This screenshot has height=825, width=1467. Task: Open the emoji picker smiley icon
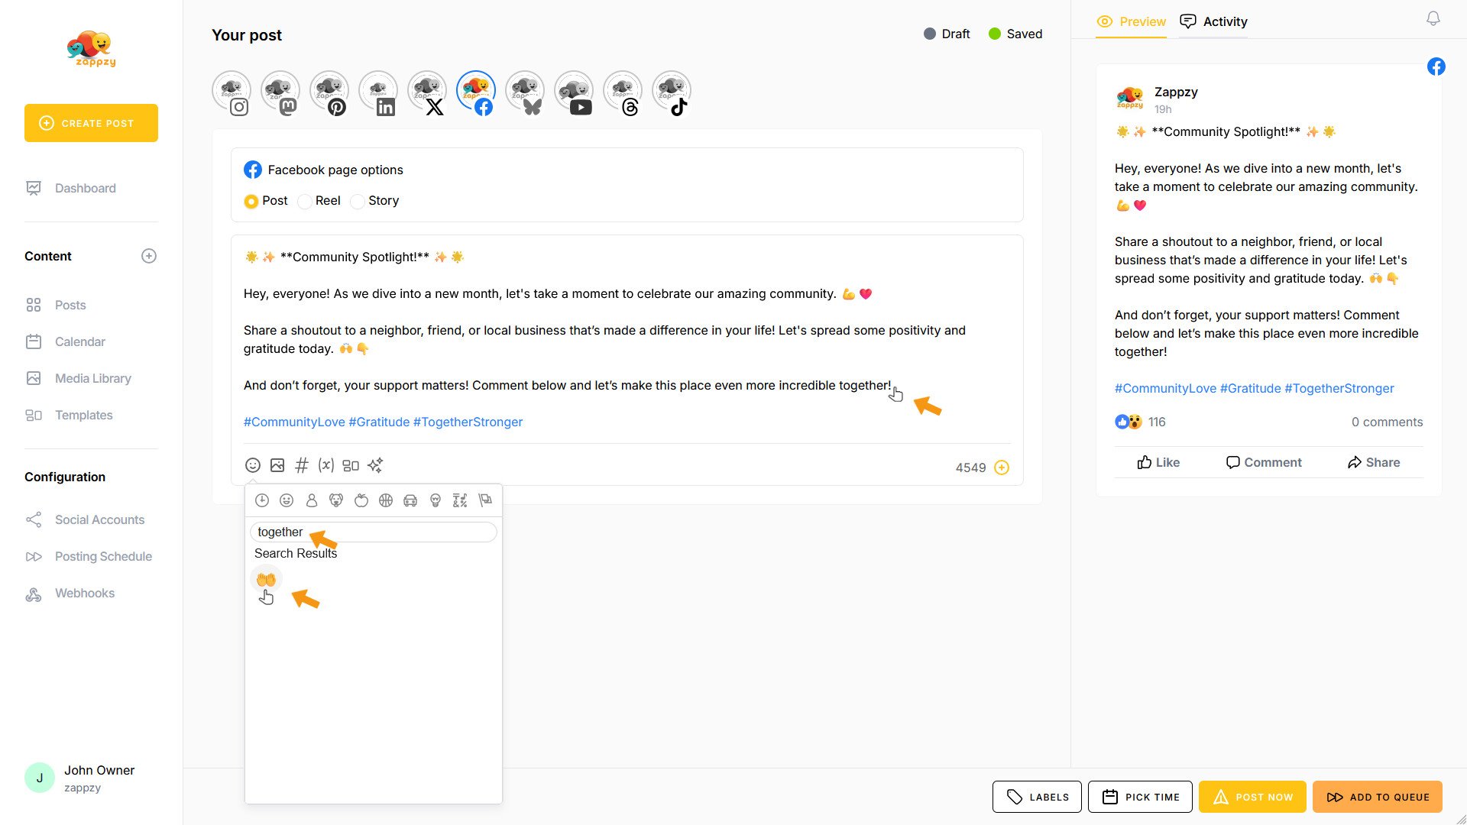click(x=253, y=465)
